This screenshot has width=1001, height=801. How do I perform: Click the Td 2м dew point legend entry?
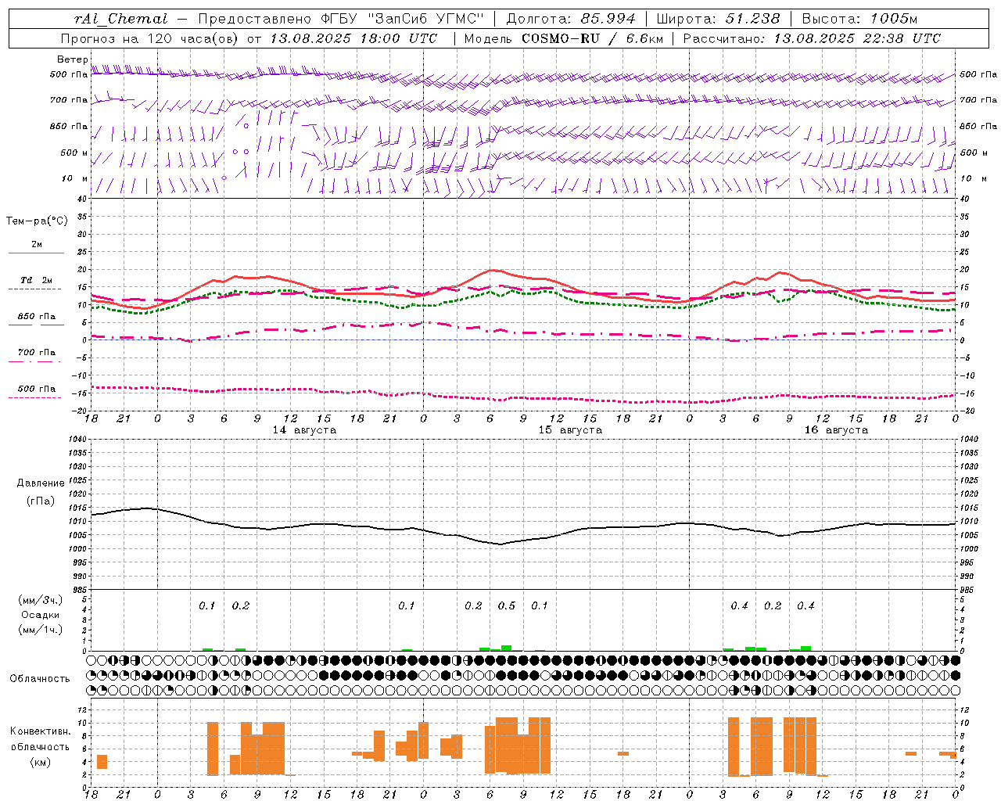(37, 280)
